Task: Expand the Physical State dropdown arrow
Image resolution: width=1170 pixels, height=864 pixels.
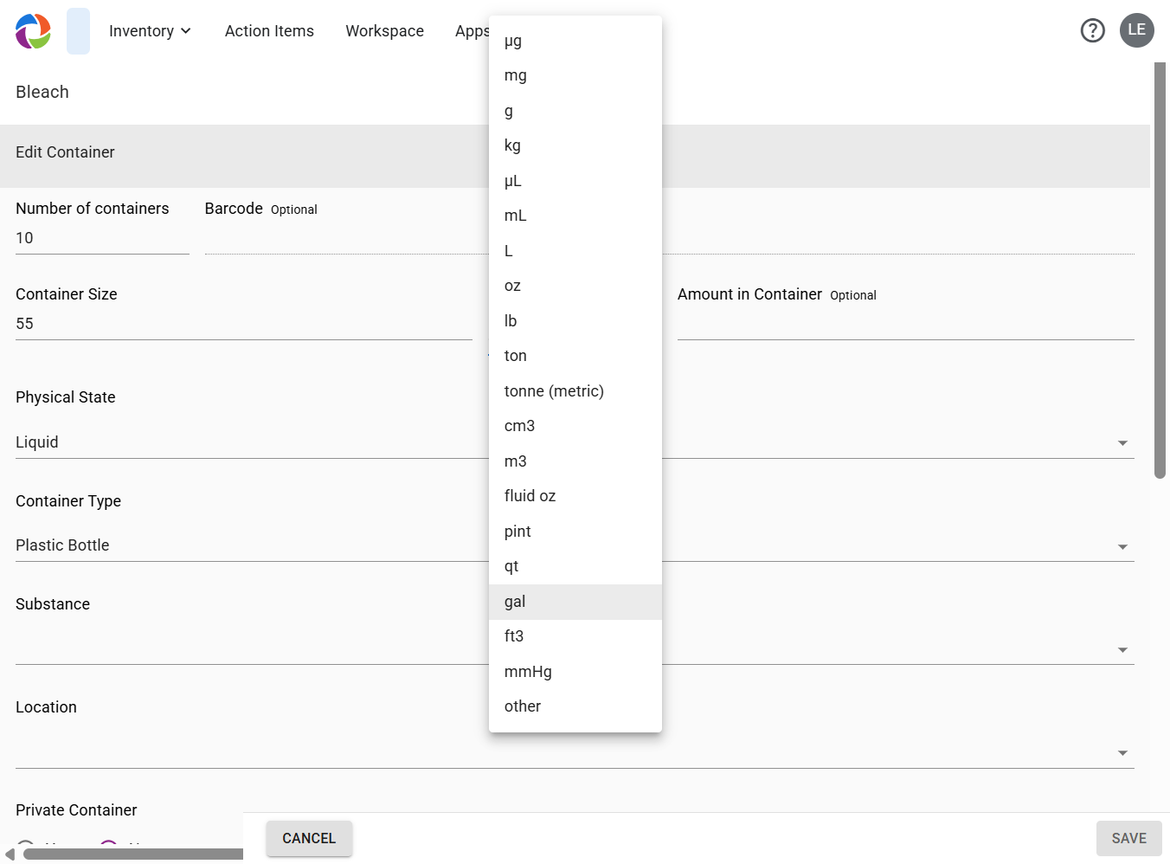Action: point(1122,443)
